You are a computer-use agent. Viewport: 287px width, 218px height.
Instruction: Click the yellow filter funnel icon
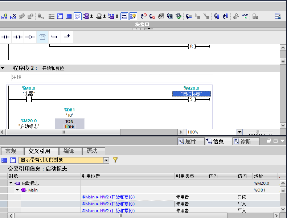115,160
